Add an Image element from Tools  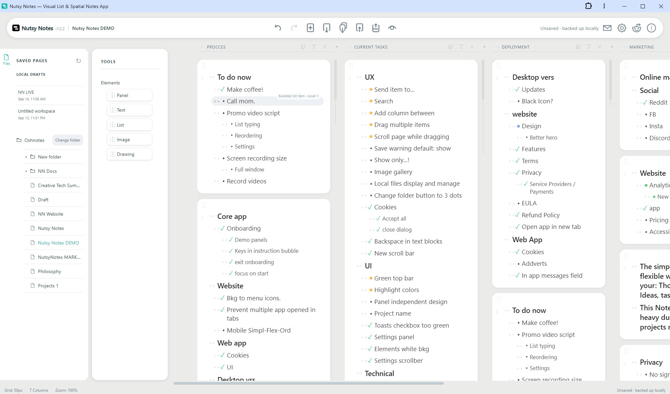pyautogui.click(x=130, y=140)
